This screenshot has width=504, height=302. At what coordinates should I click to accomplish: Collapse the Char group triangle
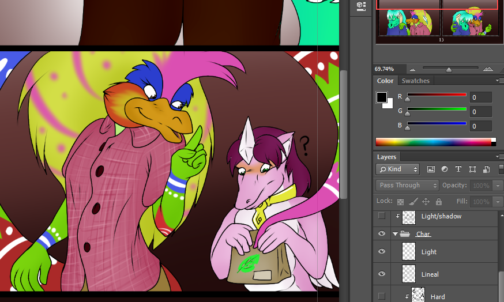pos(396,234)
